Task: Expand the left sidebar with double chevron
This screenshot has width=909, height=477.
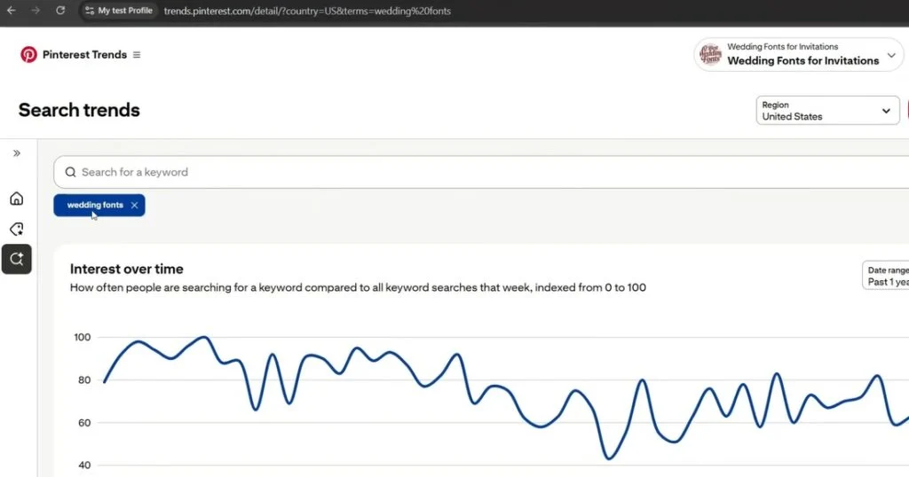Action: point(17,153)
